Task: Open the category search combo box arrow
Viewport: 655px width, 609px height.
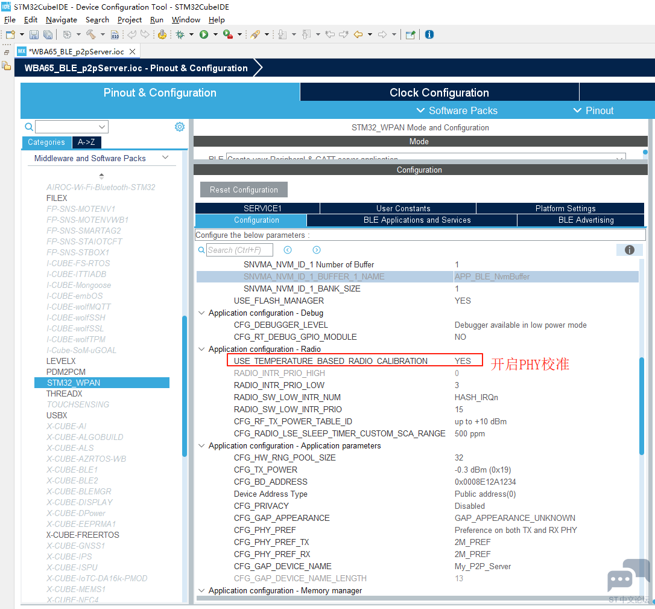Action: (x=102, y=127)
